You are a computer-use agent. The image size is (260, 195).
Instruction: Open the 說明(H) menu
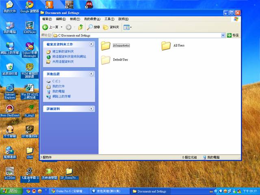click(x=123, y=19)
